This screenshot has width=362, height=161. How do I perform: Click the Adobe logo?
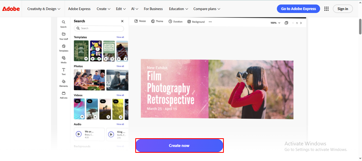click(11, 9)
